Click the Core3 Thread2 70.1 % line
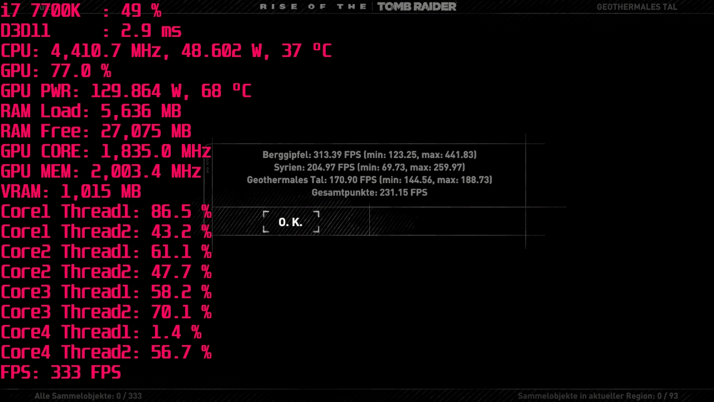Image resolution: width=714 pixels, height=402 pixels. (x=106, y=312)
